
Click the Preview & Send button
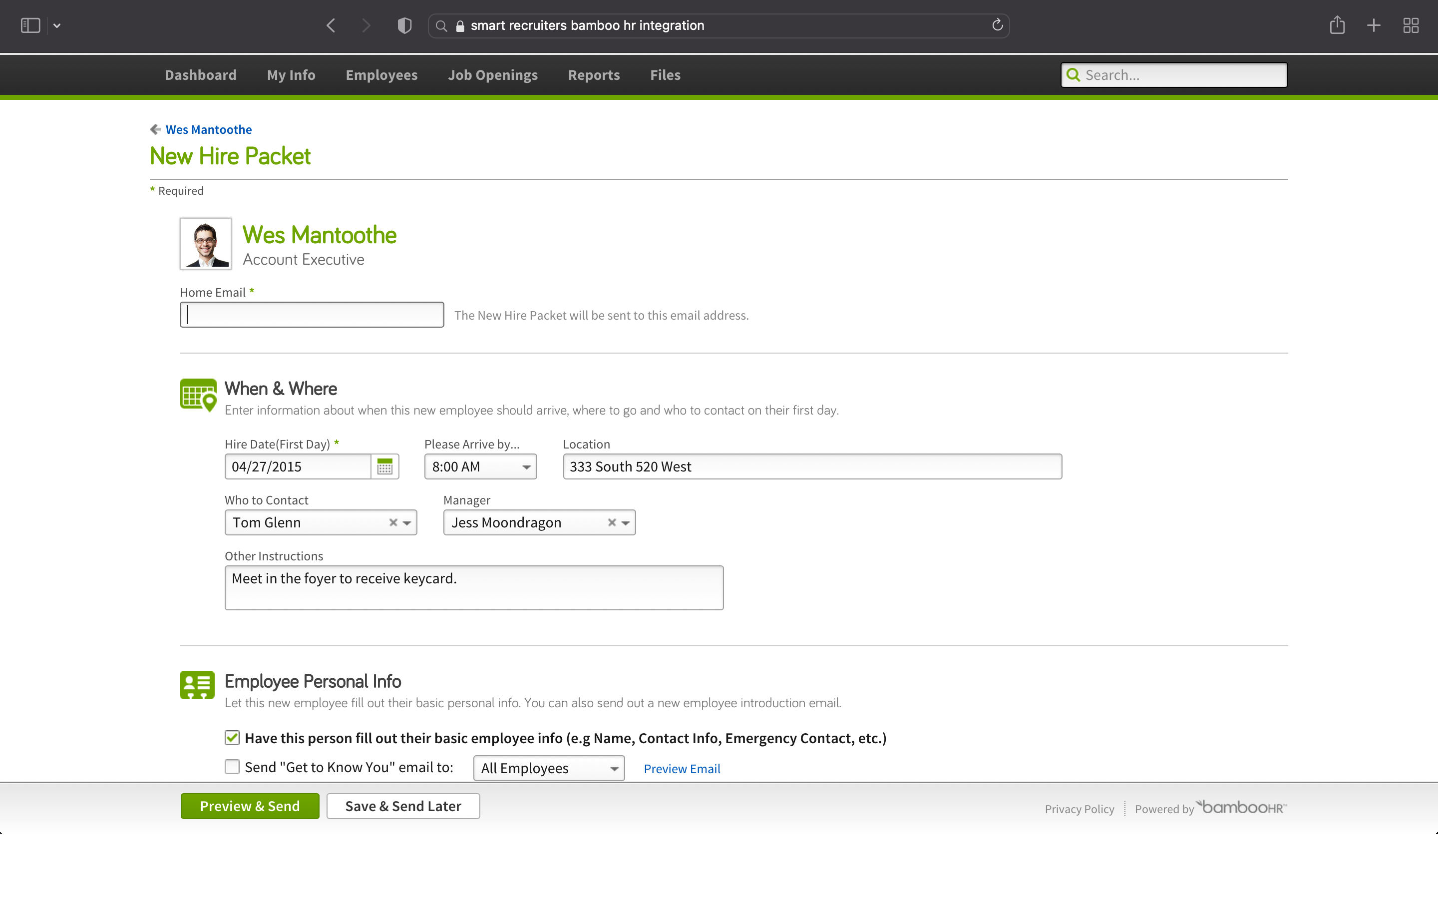[x=250, y=806]
